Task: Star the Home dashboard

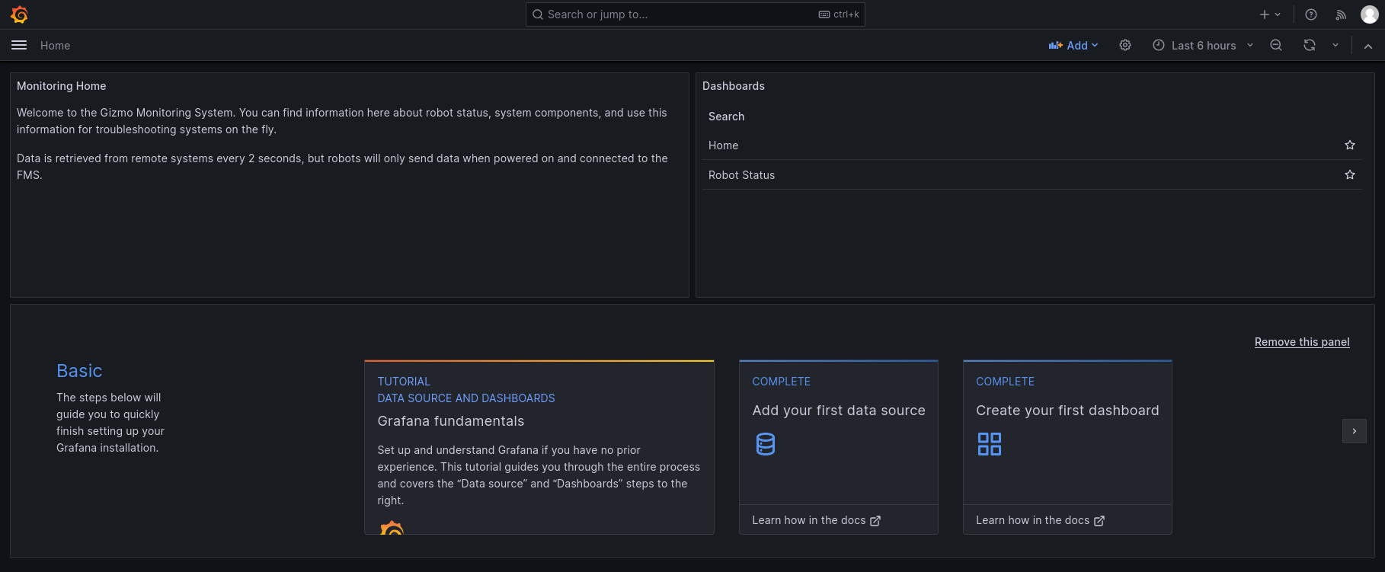Action: coord(1350,145)
